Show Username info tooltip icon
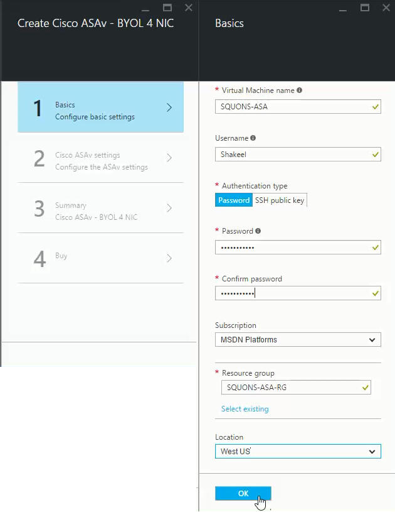 point(253,138)
